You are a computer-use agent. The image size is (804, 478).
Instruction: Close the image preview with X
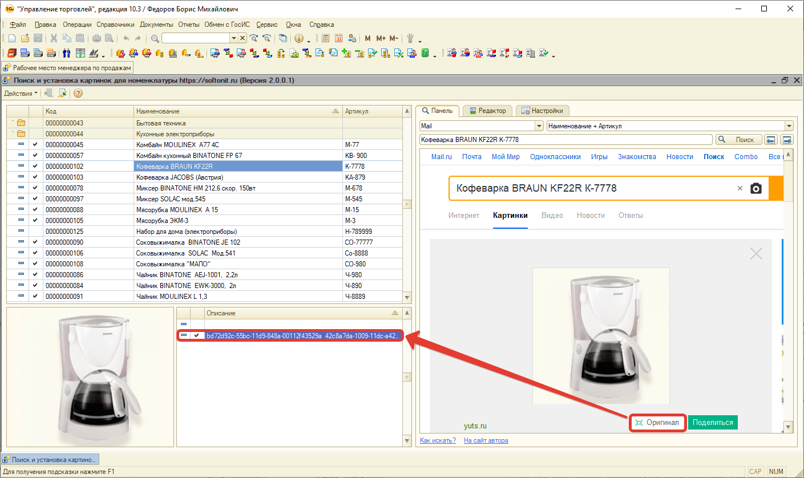pyautogui.click(x=756, y=254)
